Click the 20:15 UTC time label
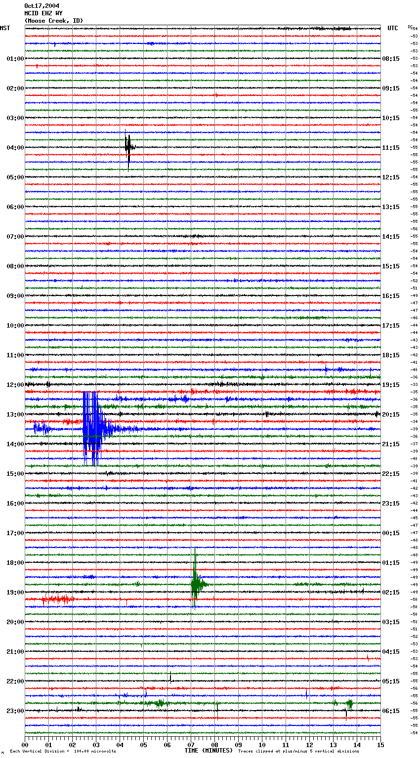The height and width of the screenshot is (758, 420). pos(391,415)
